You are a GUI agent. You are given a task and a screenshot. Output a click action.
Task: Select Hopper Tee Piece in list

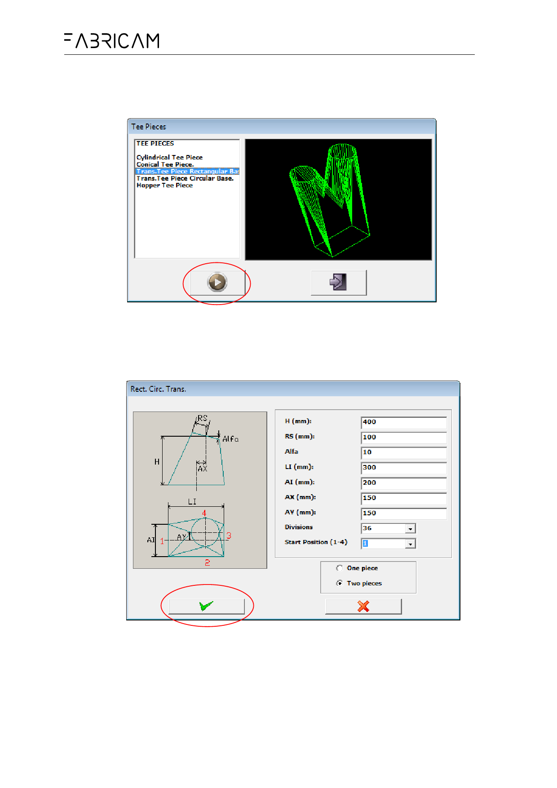point(164,185)
